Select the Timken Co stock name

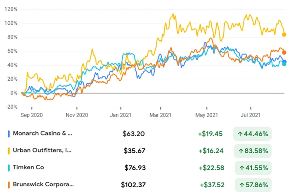click(29, 168)
